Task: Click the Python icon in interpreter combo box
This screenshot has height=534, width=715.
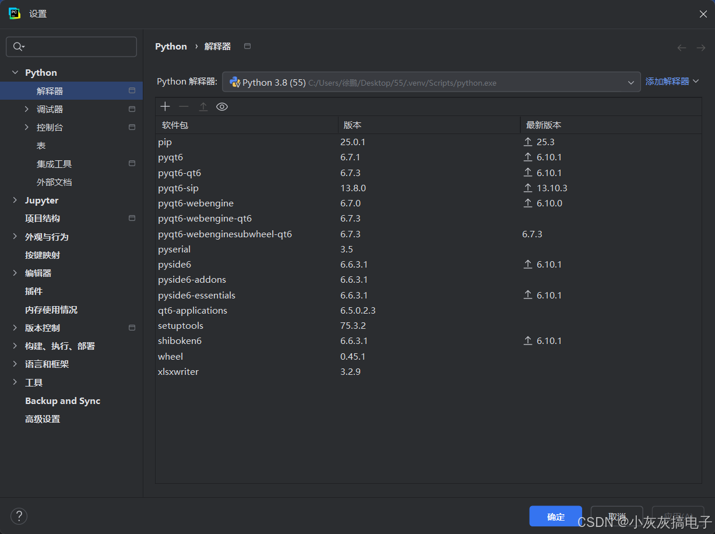Action: point(235,82)
